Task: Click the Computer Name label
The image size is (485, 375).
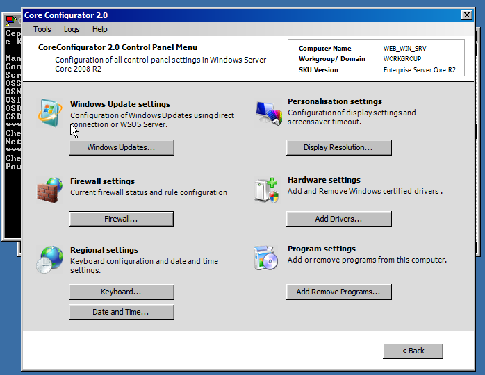Action: point(324,49)
